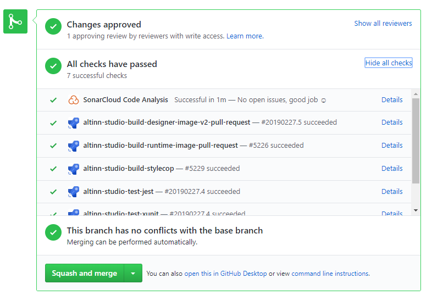Screen dimensions: 443x295
Task: Click the Azure Pipelines icon for runtime-image build
Action: point(73,146)
